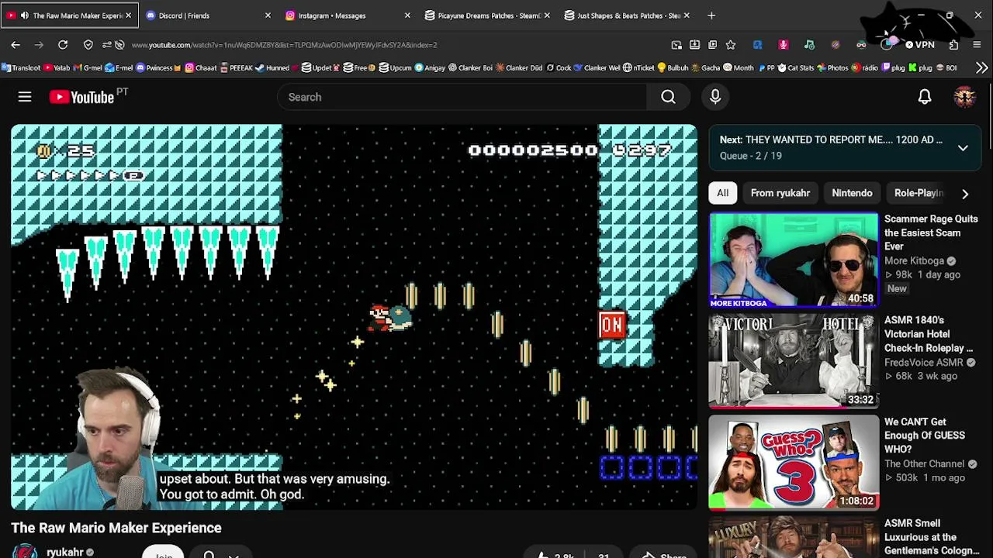Open the G-mel bookmark
This screenshot has width=993, height=558.
[x=88, y=68]
